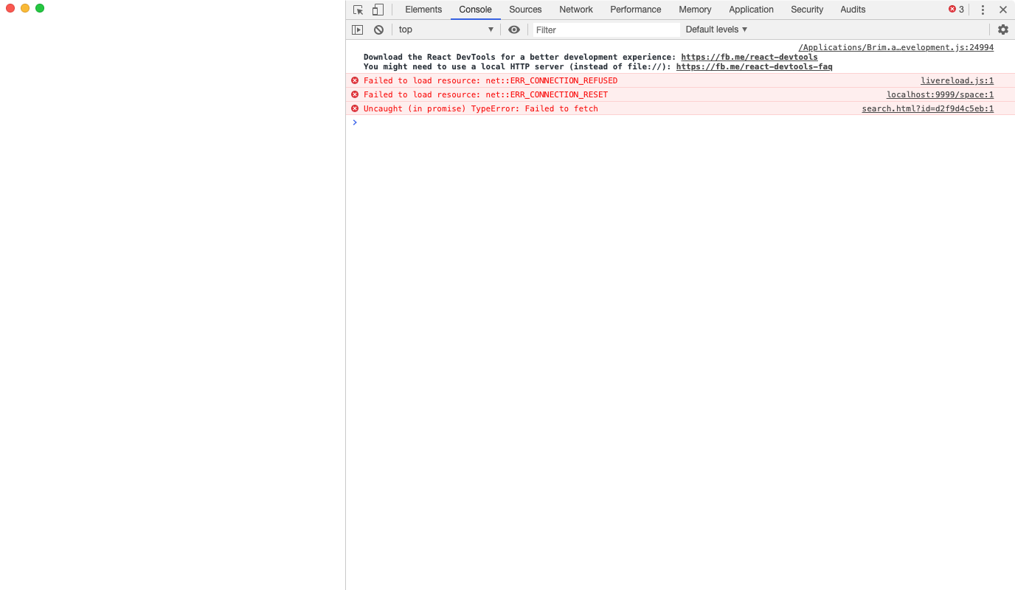The width and height of the screenshot is (1015, 590).
Task: Click the console Filter input field
Action: point(605,29)
